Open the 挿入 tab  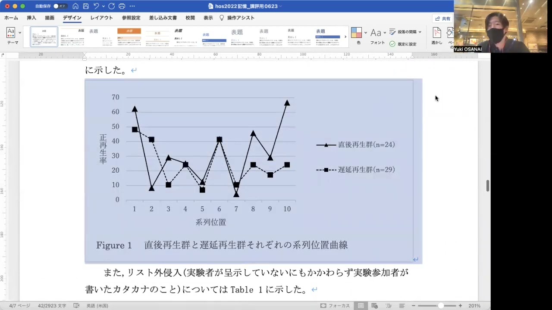click(x=31, y=18)
